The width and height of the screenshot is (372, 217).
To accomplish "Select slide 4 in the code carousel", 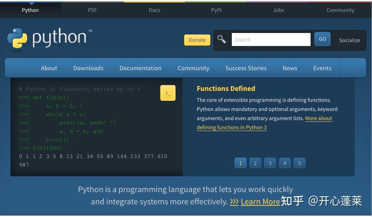I will click(x=285, y=163).
